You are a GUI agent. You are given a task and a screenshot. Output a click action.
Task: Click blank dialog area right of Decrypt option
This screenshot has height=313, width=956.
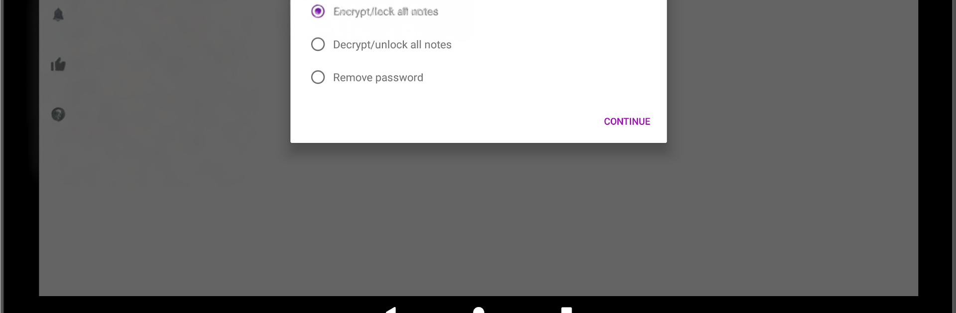(558, 45)
